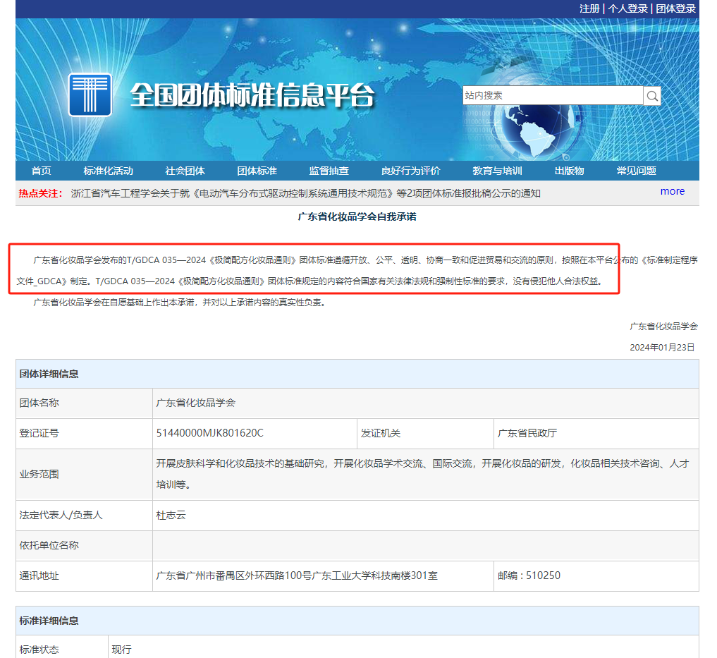The height and width of the screenshot is (658, 717).
Task: Click the more link for hot news
Action: (x=672, y=191)
